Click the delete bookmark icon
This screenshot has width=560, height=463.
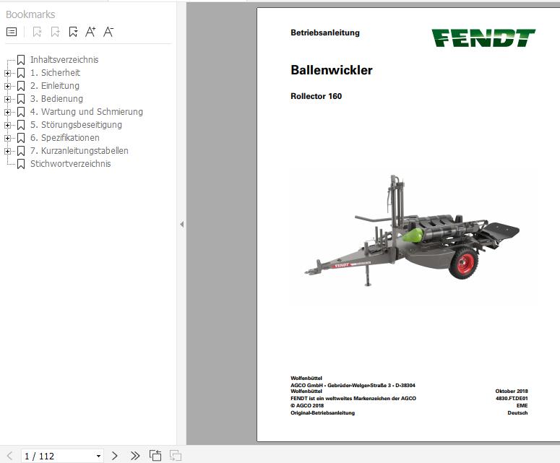point(37,32)
